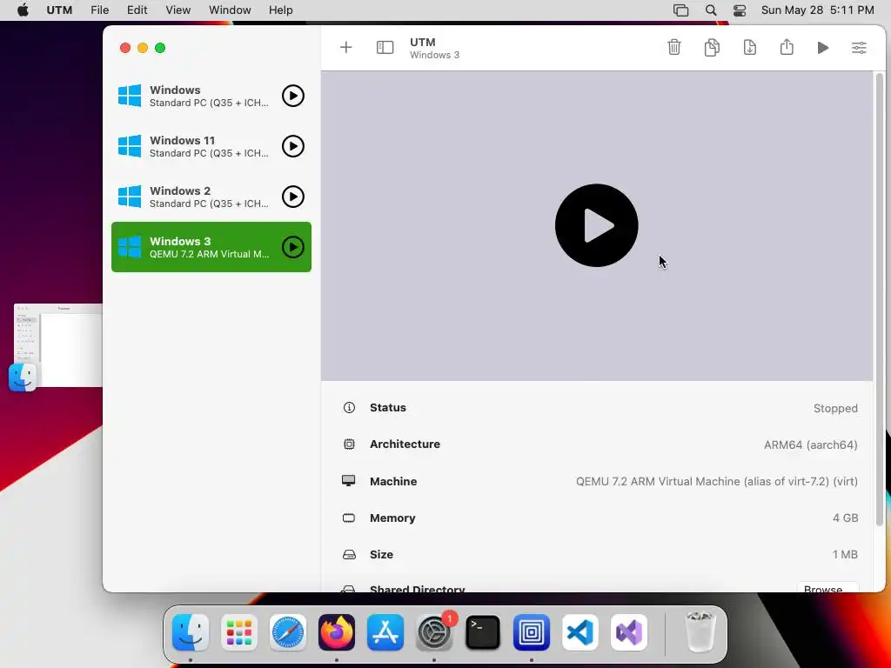Click the QEMU 7.2 ARM Virtual Machine value
The height and width of the screenshot is (668, 891).
tap(717, 481)
